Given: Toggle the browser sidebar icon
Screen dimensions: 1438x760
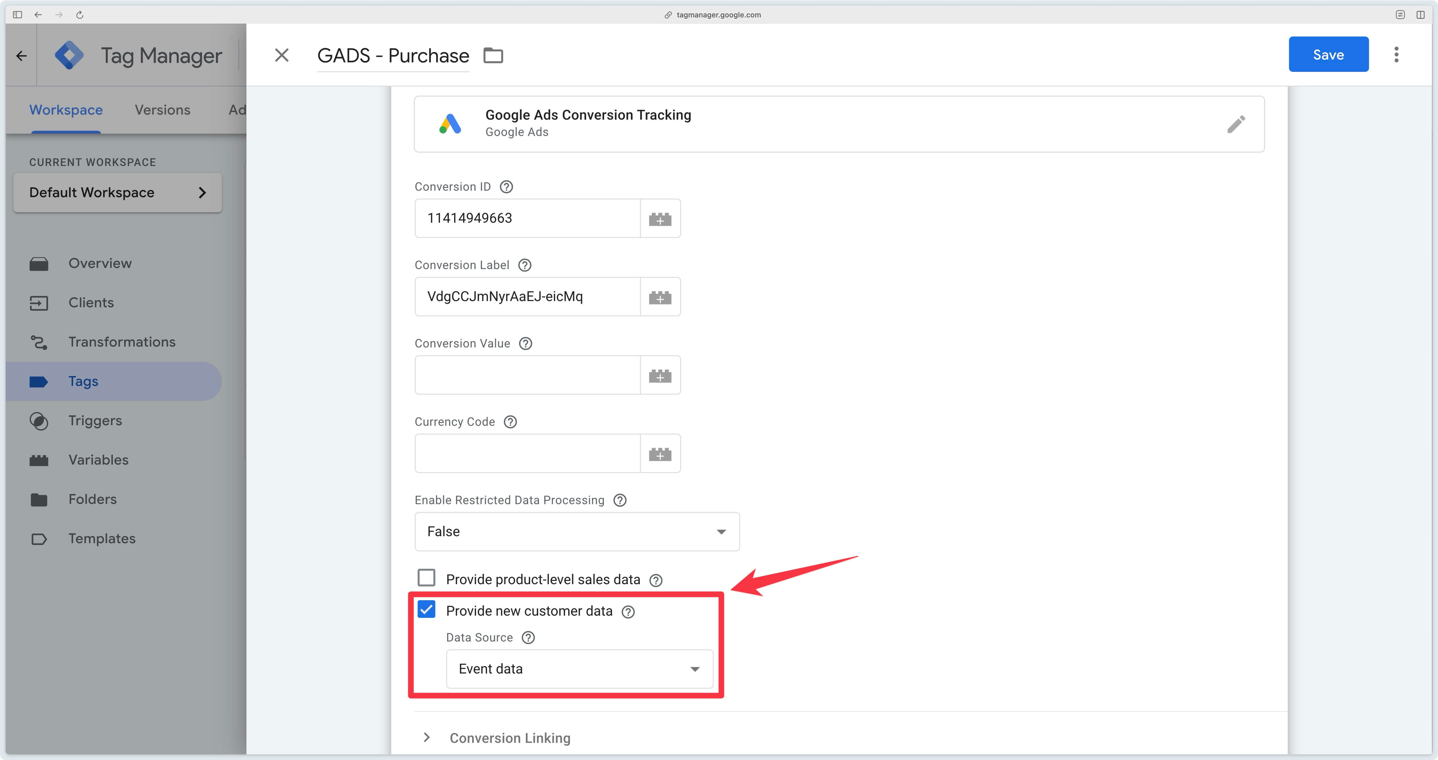Looking at the screenshot, I should pyautogui.click(x=17, y=15).
